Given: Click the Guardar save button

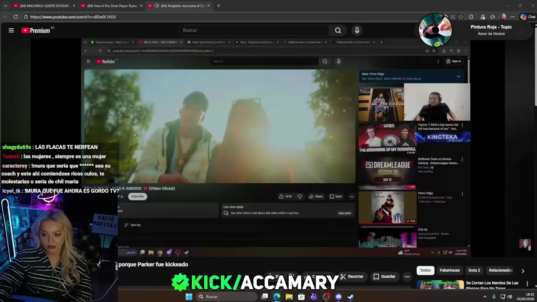Looking at the screenshot, I should 384,276.
